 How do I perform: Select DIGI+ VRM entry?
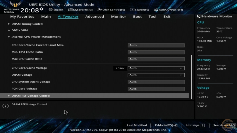[x=20, y=30]
